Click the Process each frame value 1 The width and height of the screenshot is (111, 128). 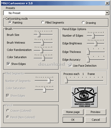pos(83,74)
